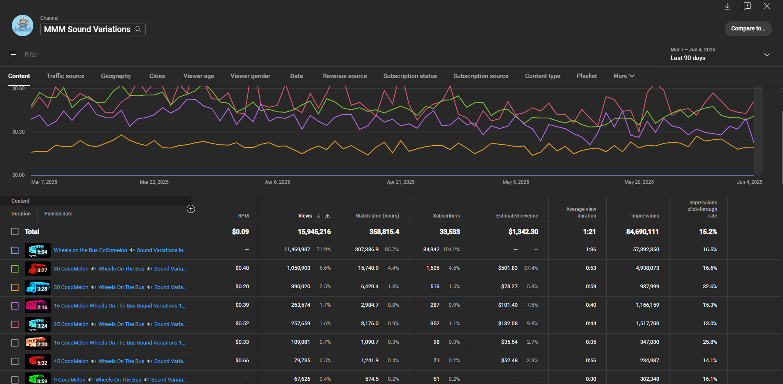The width and height of the screenshot is (783, 384).
Task: Sort by Average view duration column
Action: 581,213
